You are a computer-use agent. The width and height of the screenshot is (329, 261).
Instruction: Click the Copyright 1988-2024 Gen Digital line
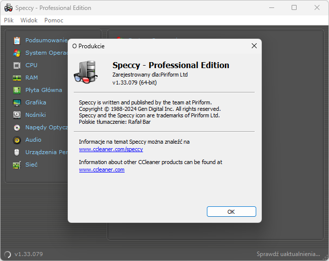click(150, 109)
